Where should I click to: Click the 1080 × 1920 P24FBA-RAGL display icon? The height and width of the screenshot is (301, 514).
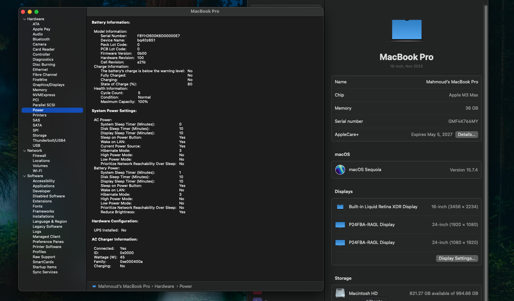click(340, 243)
